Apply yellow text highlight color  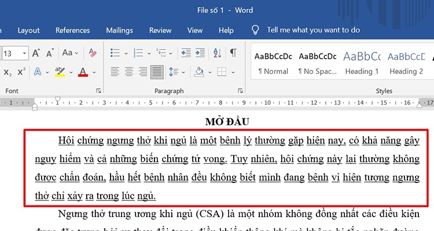click(60, 72)
